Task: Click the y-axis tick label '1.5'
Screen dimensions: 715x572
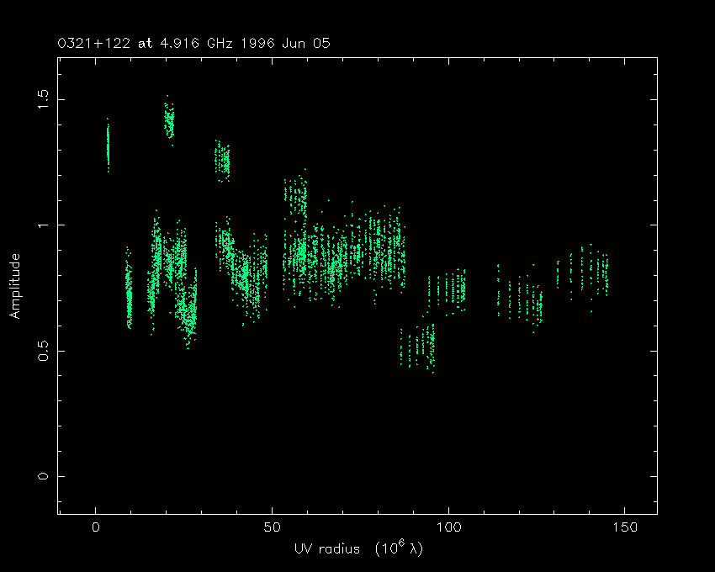Action: point(41,99)
